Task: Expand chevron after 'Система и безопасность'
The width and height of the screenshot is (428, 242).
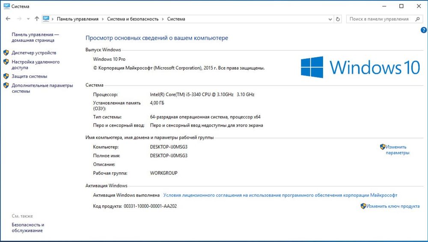Action: [x=163, y=19]
